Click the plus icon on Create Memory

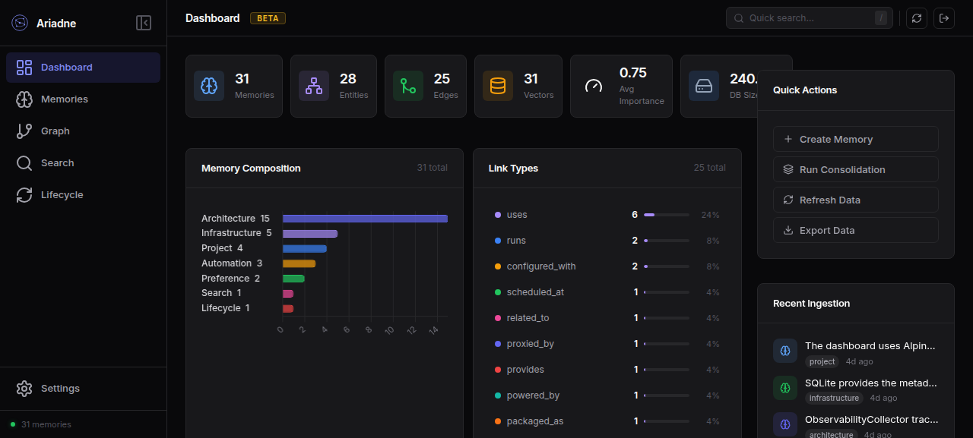coord(788,139)
